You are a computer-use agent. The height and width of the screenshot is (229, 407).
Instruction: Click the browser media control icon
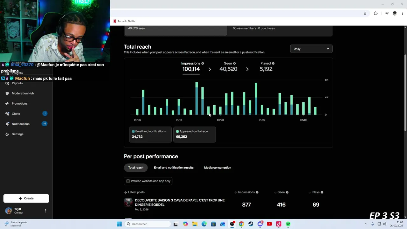387,13
